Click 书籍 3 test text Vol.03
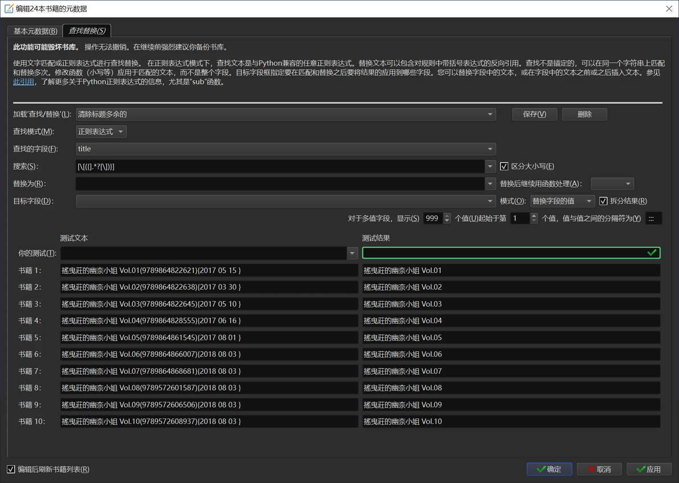Viewport: 679px width, 483px height. click(x=208, y=304)
